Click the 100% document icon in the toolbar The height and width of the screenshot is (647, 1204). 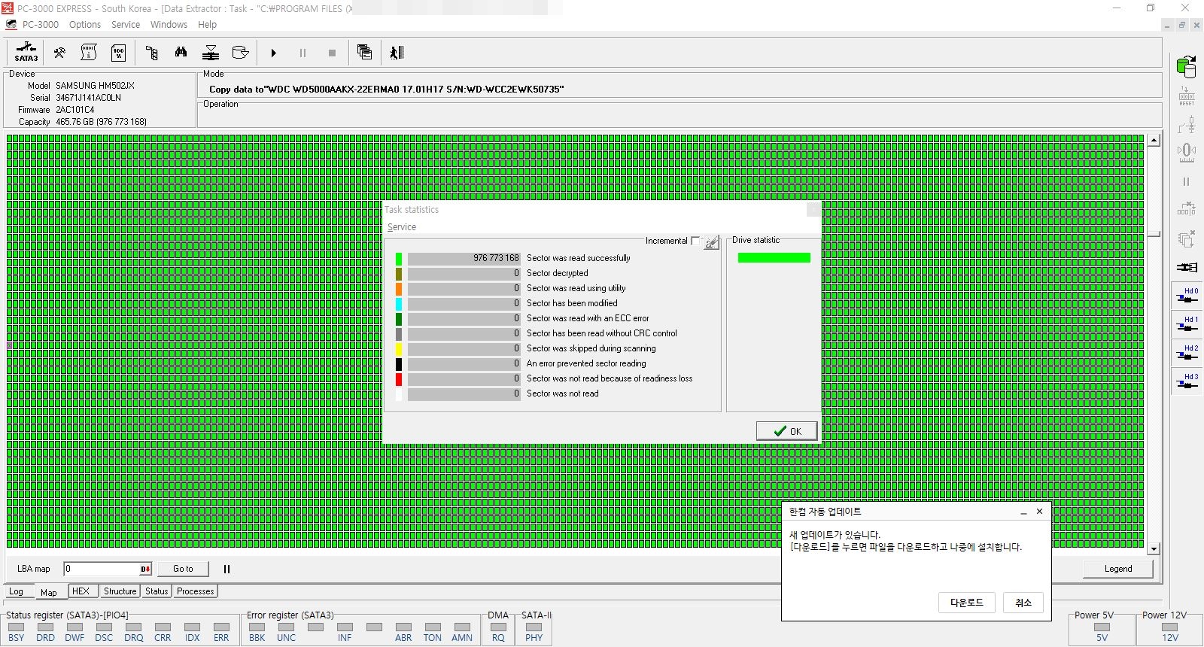118,53
